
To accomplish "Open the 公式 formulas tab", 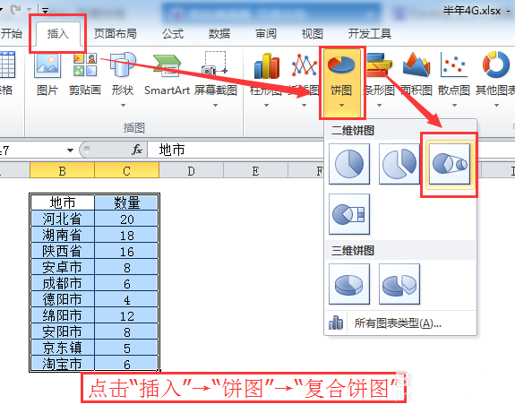I will (173, 33).
